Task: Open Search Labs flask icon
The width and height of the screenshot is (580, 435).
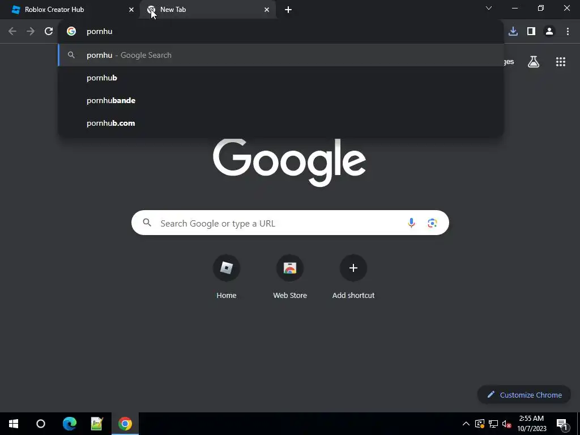Action: 534,62
